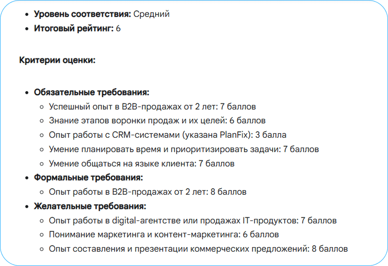The width and height of the screenshot is (388, 266).
Task: Click the word 'Средний' value
Action: [x=151, y=14]
